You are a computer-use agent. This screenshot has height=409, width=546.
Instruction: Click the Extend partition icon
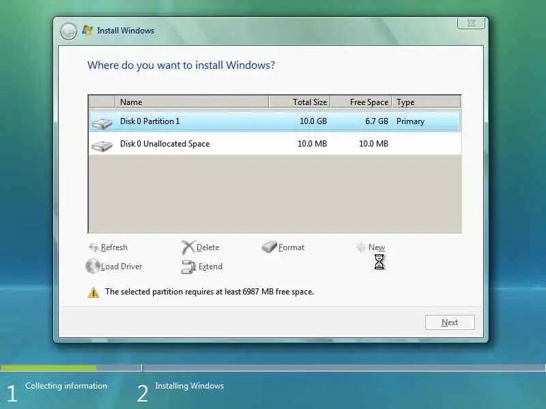[189, 267]
